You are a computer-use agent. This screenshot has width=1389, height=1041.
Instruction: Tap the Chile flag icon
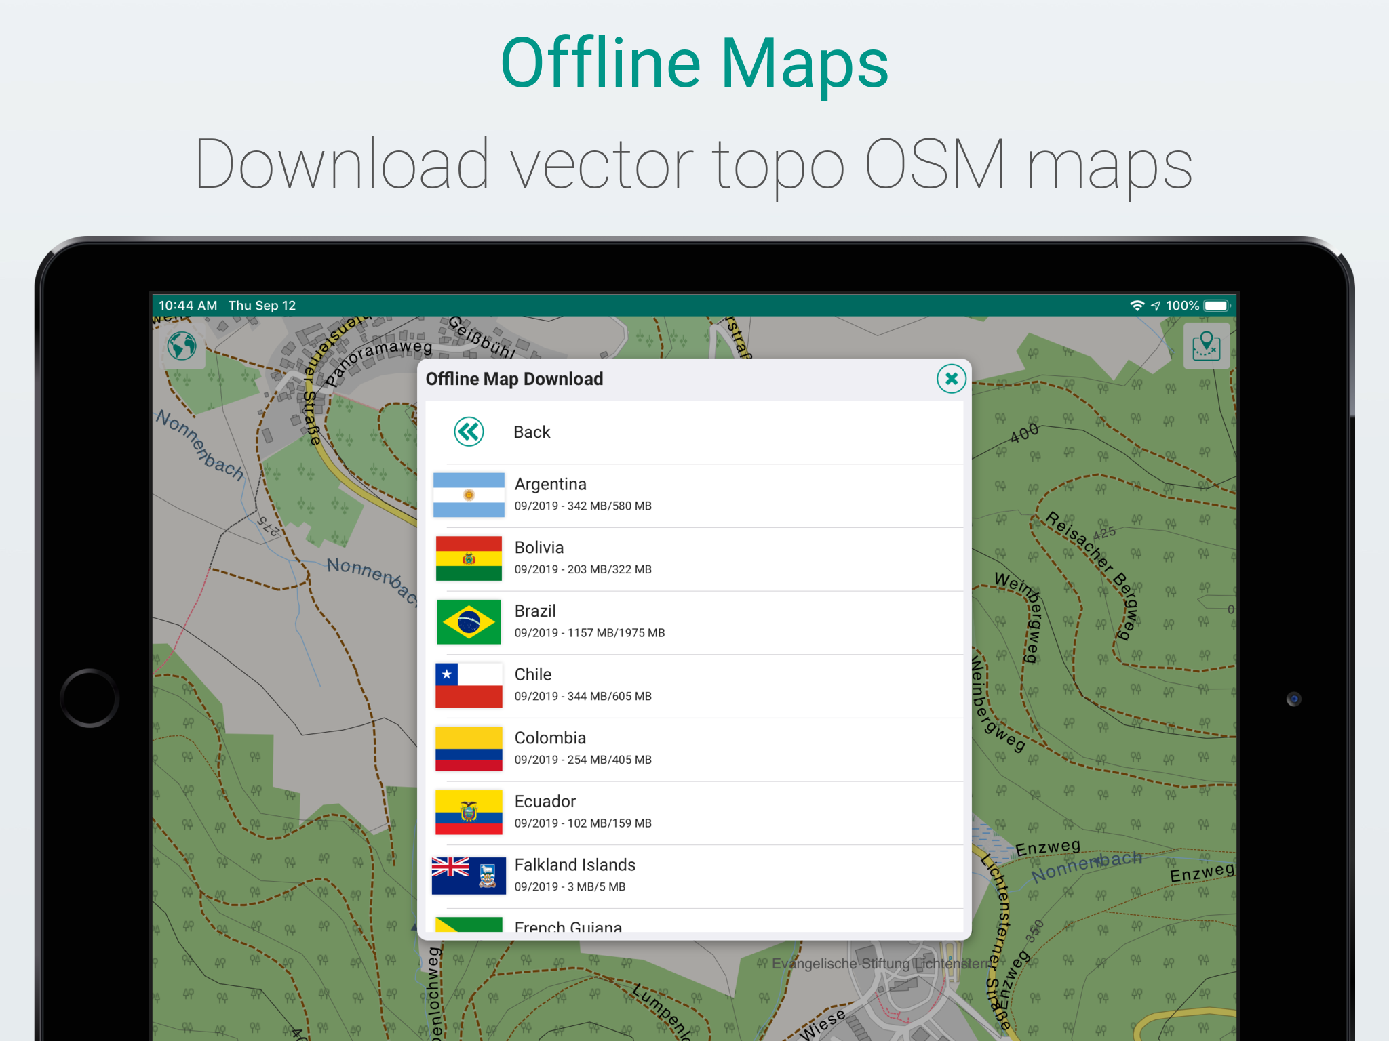point(469,685)
